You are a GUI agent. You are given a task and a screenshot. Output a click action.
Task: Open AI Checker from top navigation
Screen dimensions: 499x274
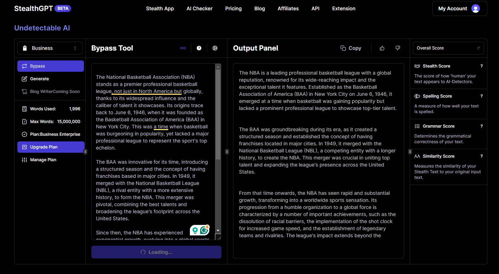[199, 8]
